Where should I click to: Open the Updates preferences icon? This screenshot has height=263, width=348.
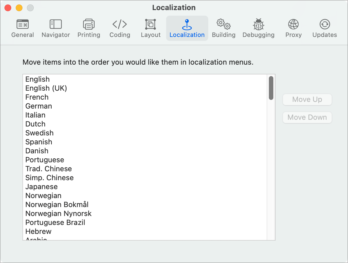(x=325, y=25)
